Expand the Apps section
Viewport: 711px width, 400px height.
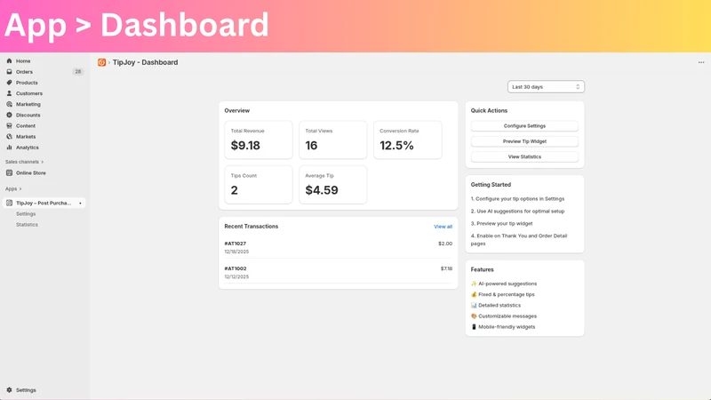(x=13, y=188)
